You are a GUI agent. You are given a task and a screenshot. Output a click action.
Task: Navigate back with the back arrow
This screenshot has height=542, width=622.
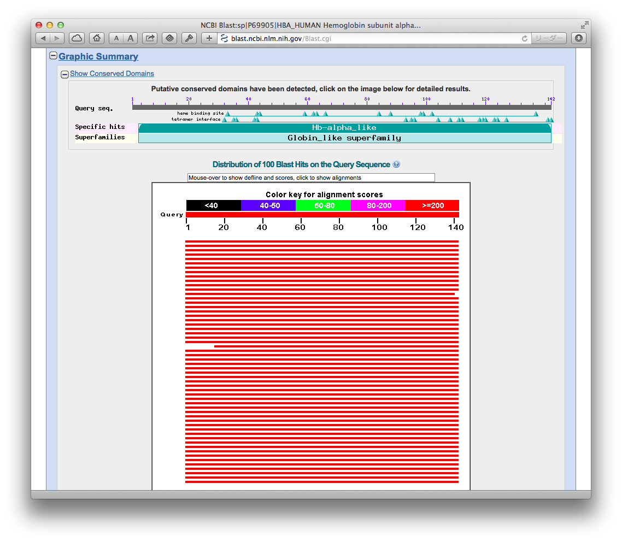(x=43, y=38)
